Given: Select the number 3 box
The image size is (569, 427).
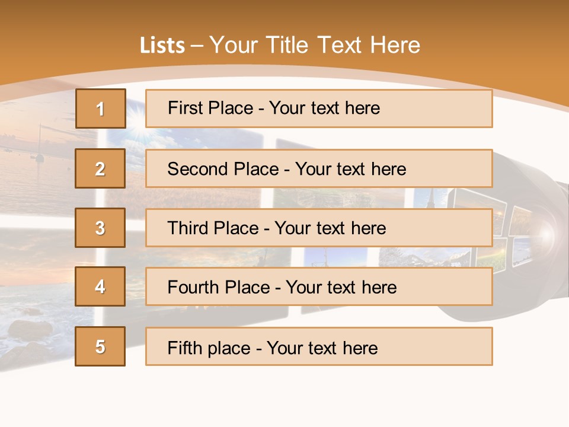Looking at the screenshot, I should click(x=100, y=228).
